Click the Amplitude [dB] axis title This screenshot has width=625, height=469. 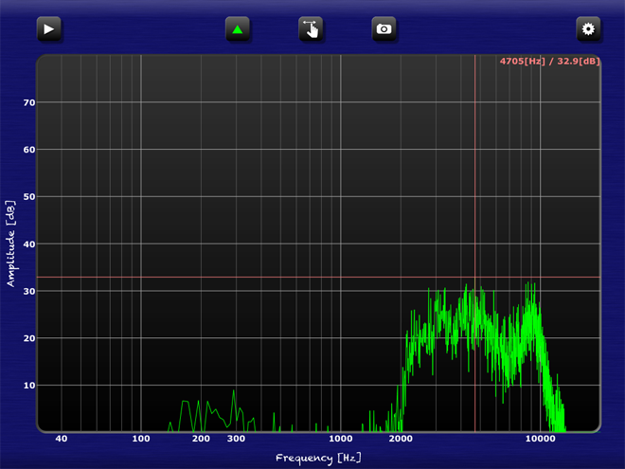[10, 244]
